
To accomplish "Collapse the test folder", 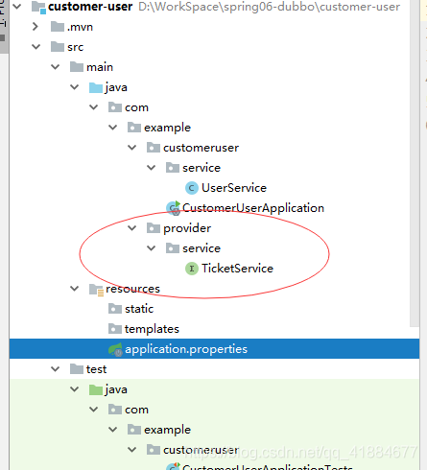I will pos(56,369).
